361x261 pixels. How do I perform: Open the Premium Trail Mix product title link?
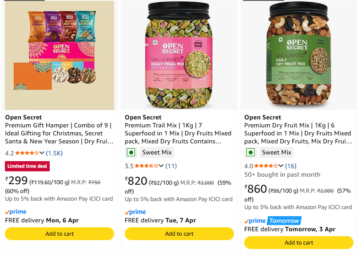177,133
